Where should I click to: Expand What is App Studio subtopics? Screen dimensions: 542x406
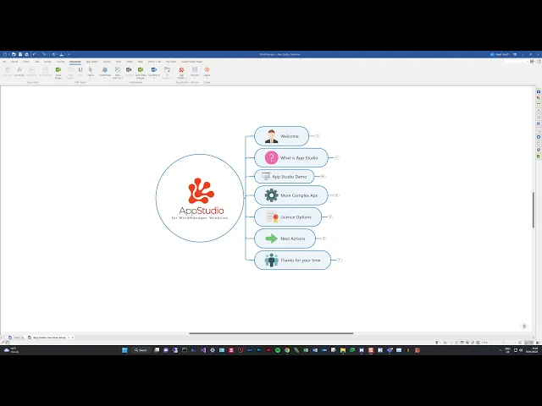pyautogui.click(x=336, y=158)
